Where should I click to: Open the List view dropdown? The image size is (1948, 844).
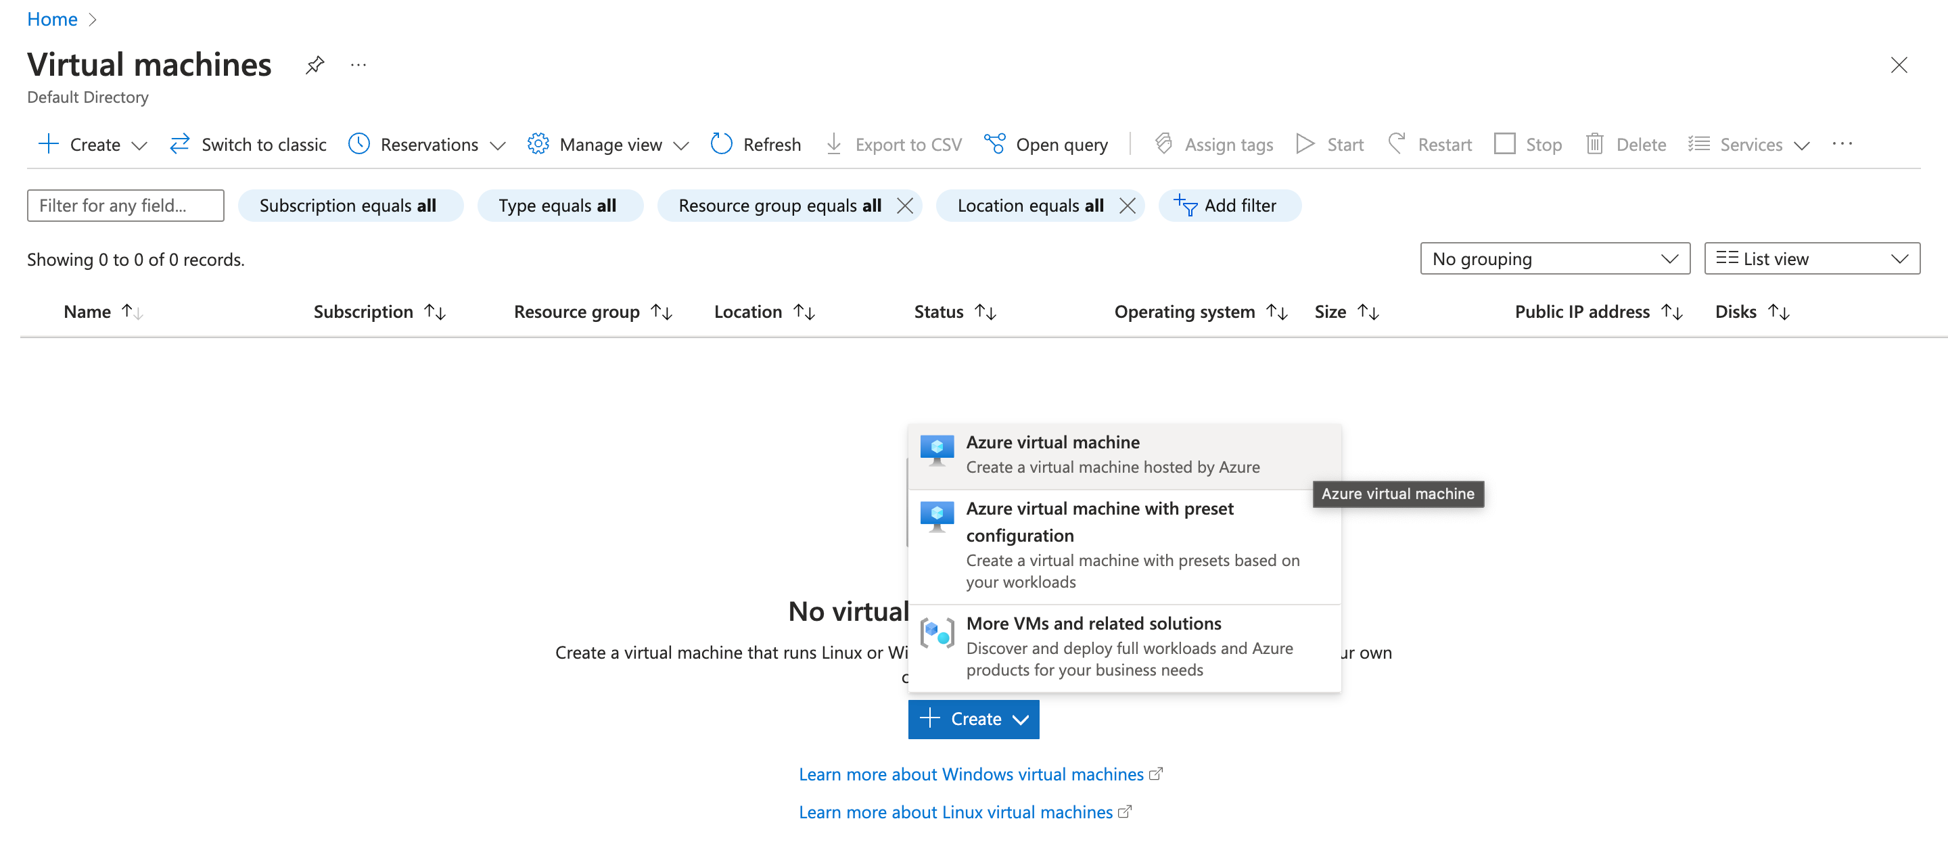(x=1811, y=258)
